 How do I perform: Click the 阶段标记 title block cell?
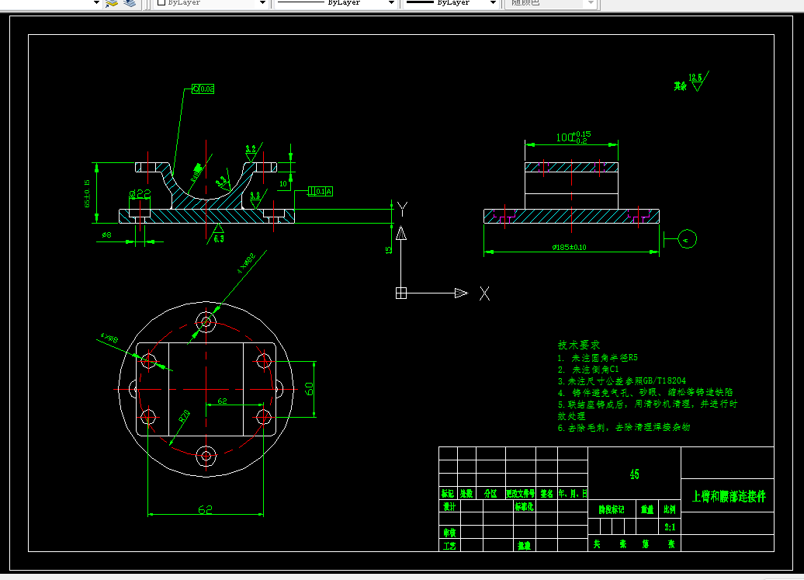pyautogui.click(x=612, y=509)
